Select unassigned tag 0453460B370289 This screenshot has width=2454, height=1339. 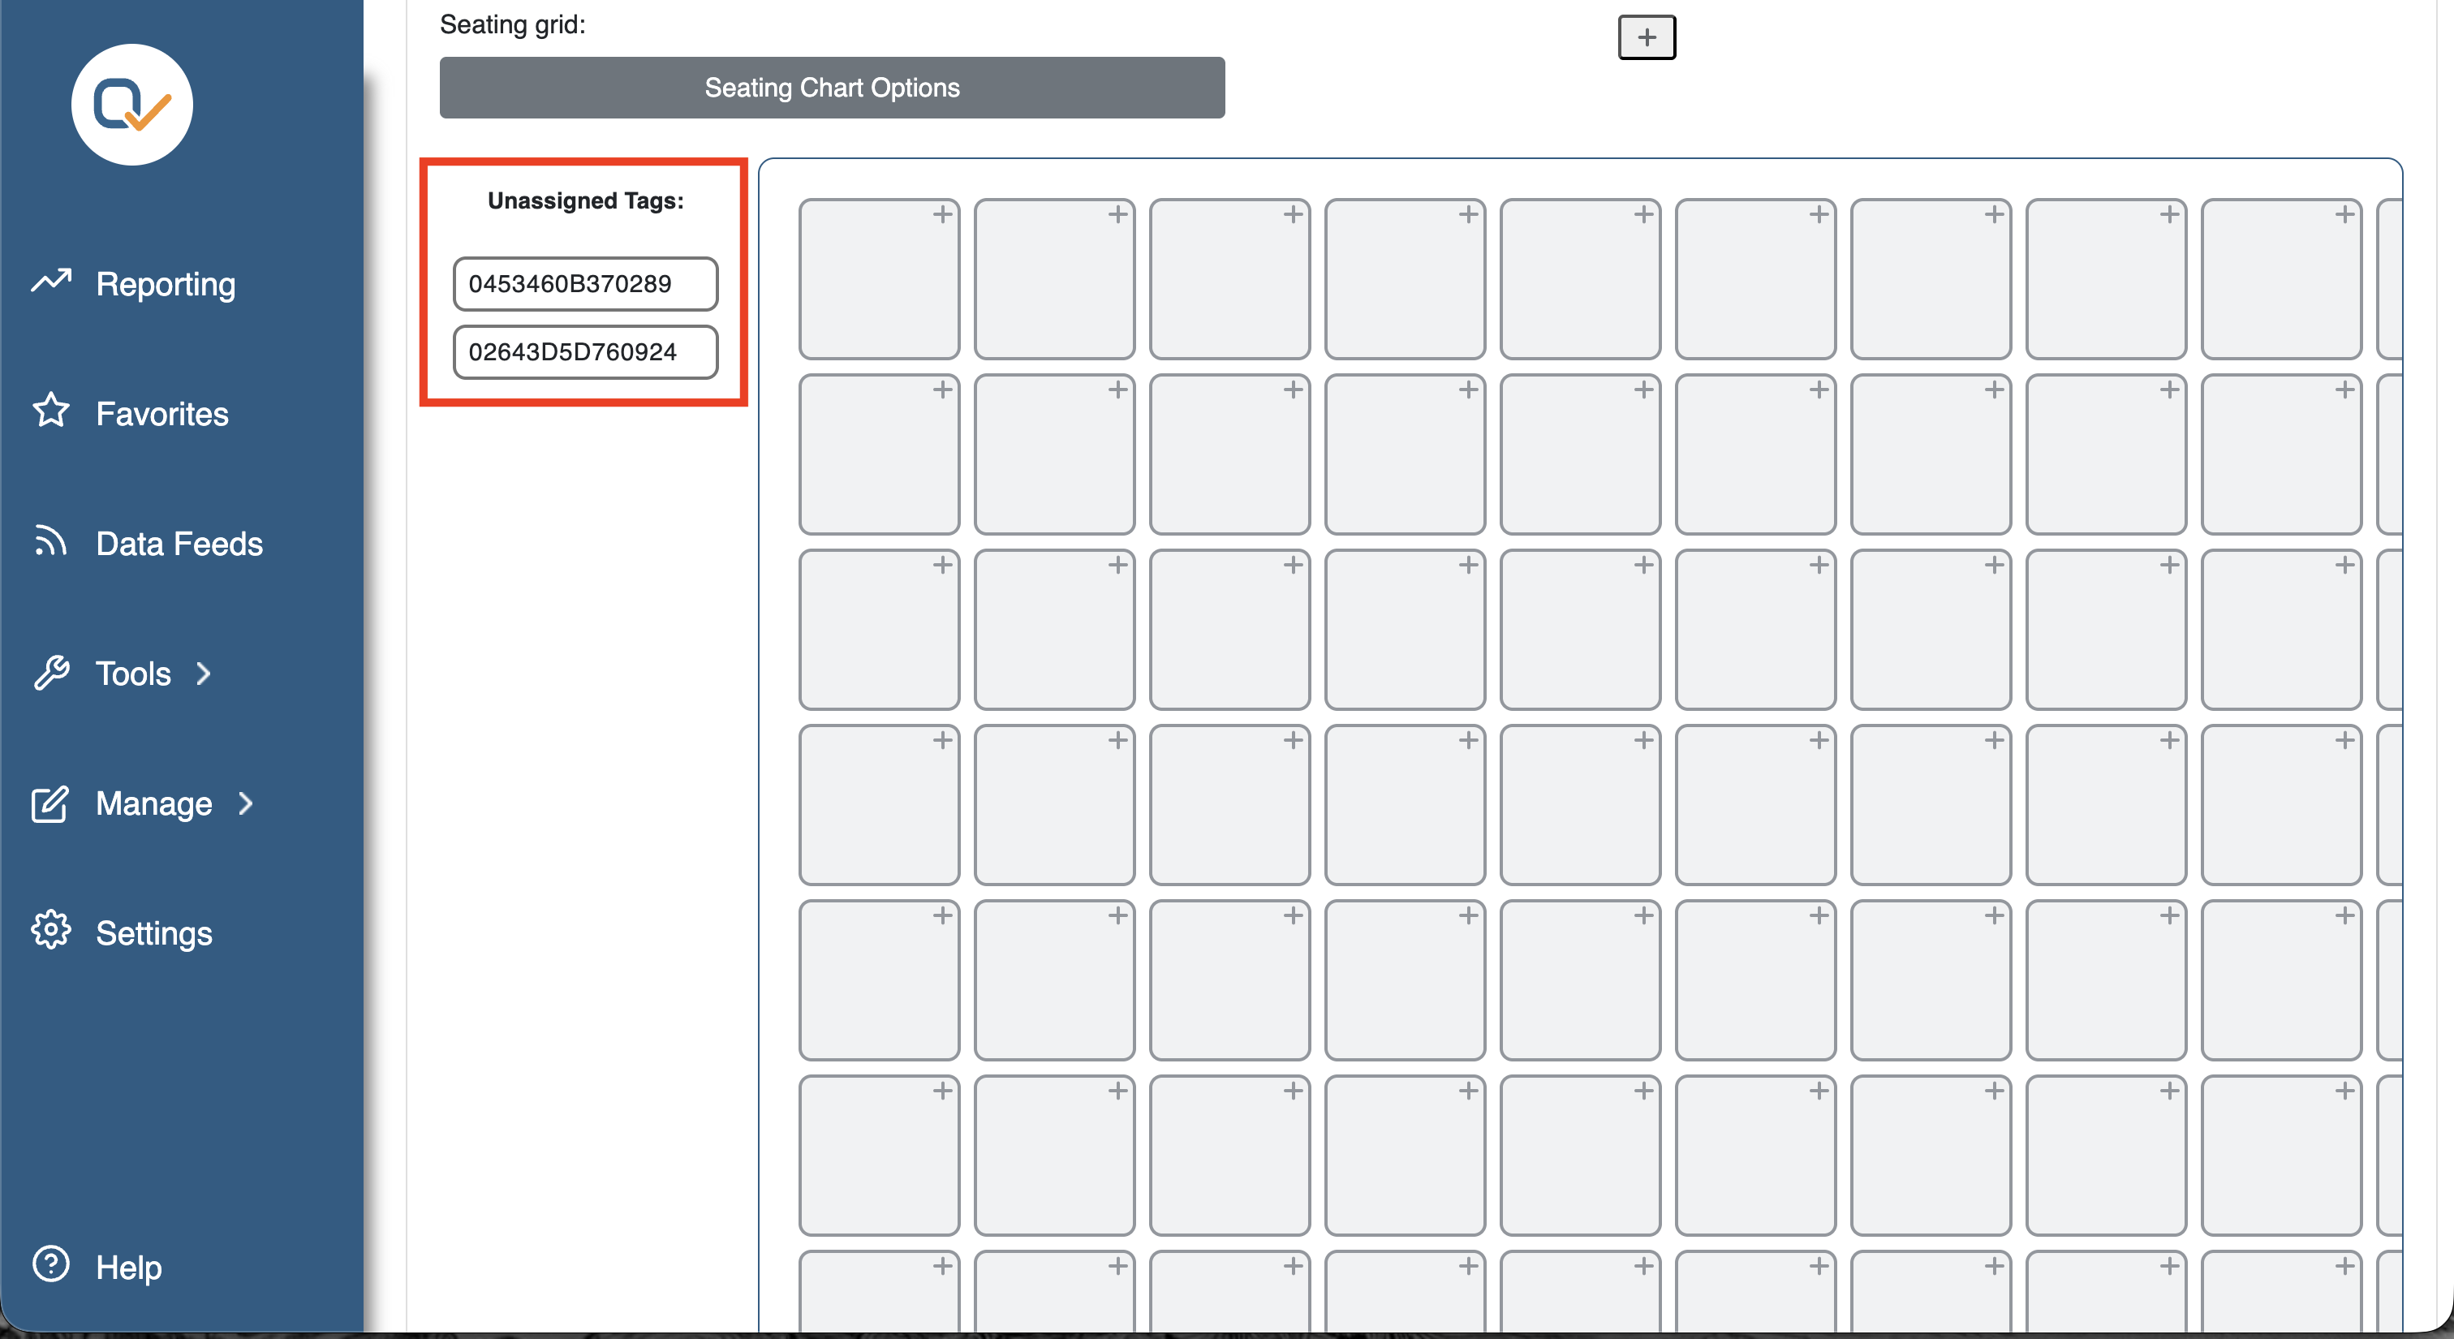pos(585,284)
